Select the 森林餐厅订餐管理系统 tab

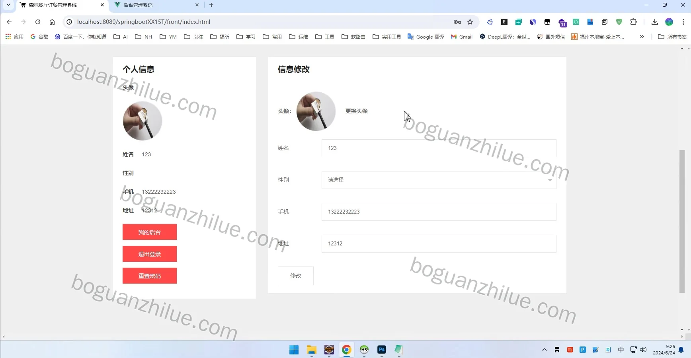pyautogui.click(x=62, y=5)
